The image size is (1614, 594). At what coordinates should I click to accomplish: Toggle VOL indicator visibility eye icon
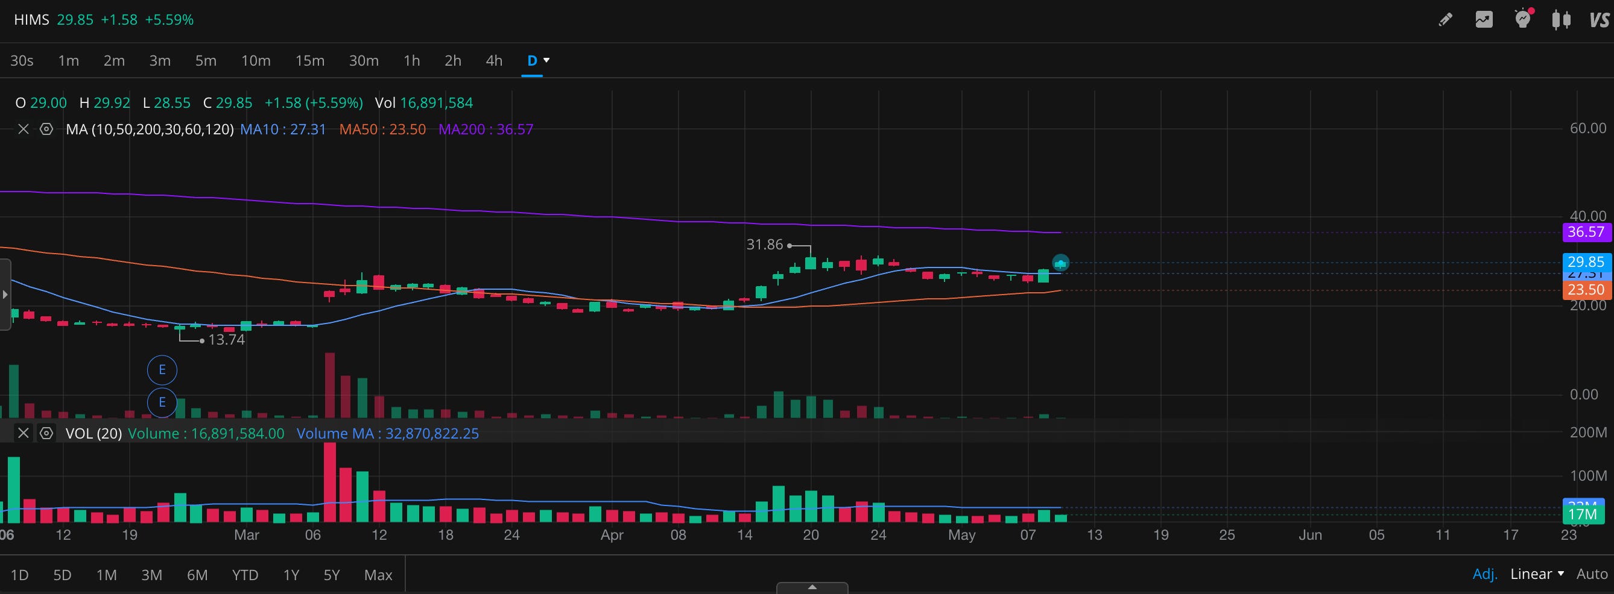[46, 433]
